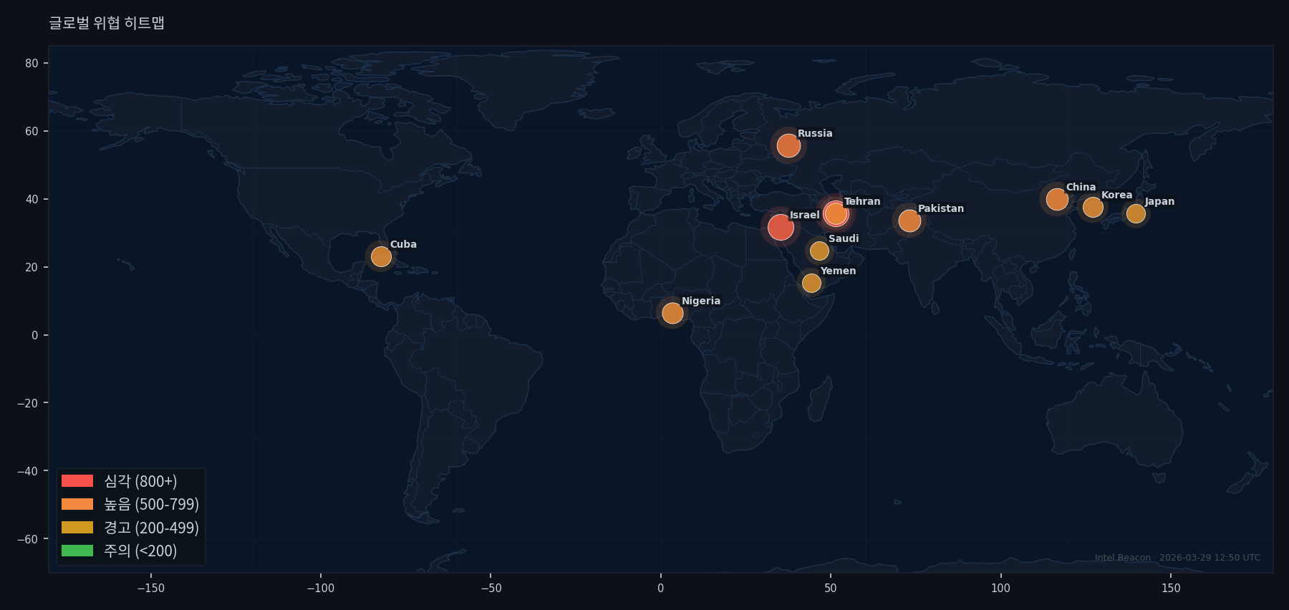The height and width of the screenshot is (610, 1289).
Task: Select the "Korea" map label
Action: [x=1116, y=195]
